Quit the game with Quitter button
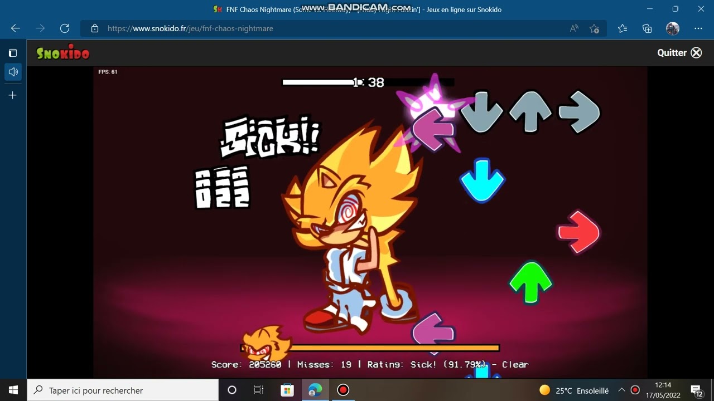This screenshot has height=401, width=714. click(x=679, y=53)
